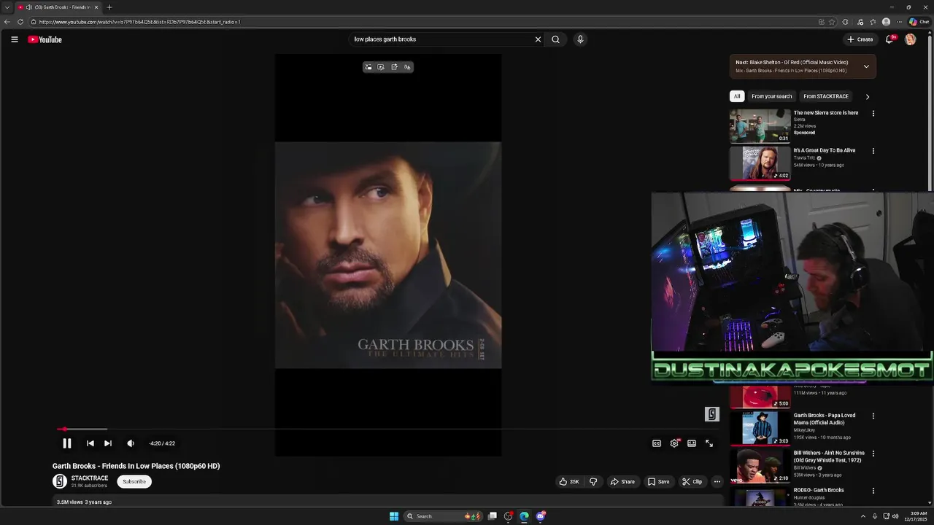The height and width of the screenshot is (525, 934).
Task: Select the All filter chip
Action: pos(737,96)
